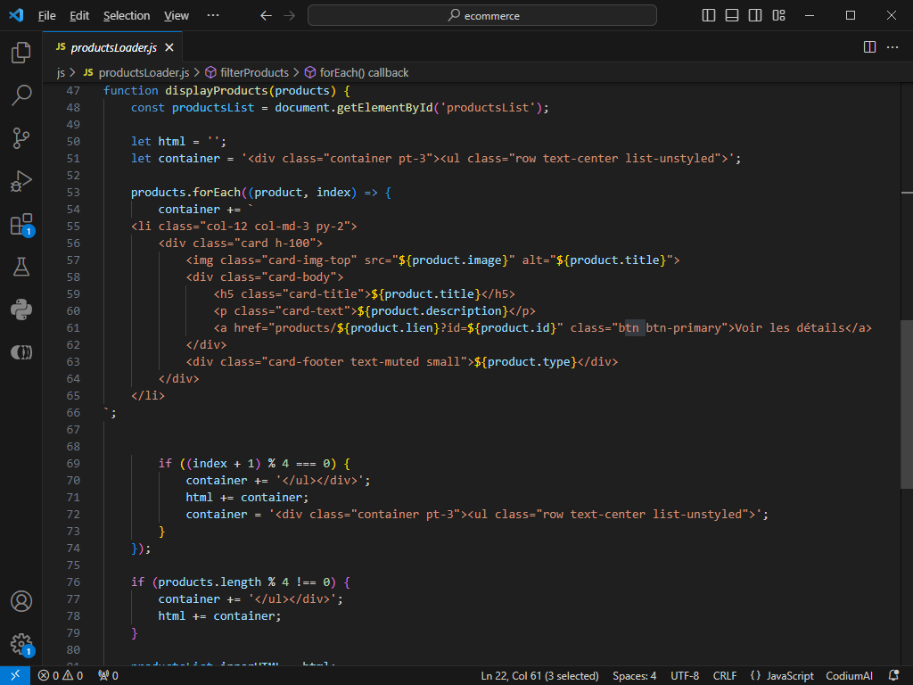Toggle the bottom Panel visibility
This screenshot has height=685, width=913.
point(733,15)
